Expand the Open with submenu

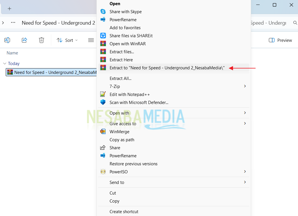[245, 113]
